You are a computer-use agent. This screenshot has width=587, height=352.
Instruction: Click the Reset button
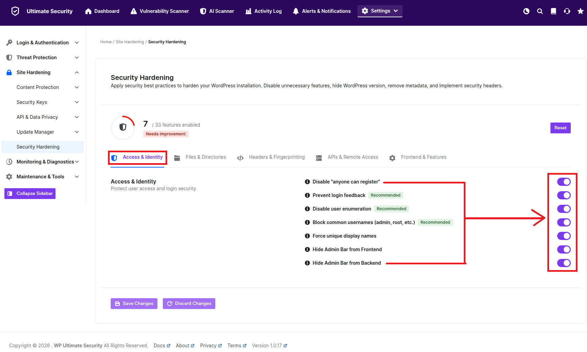(561, 128)
